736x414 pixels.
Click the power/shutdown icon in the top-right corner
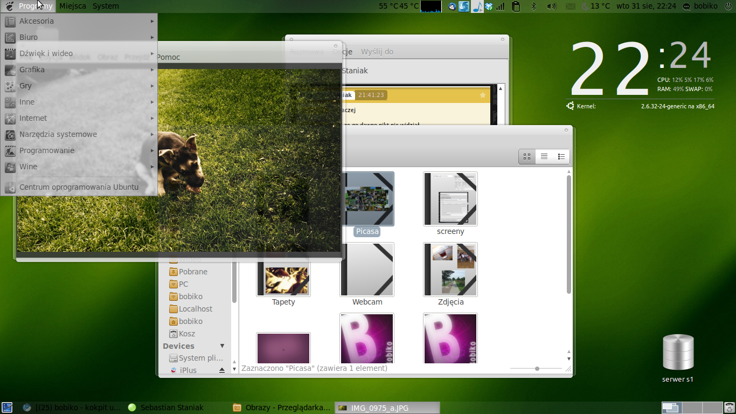pos(728,6)
